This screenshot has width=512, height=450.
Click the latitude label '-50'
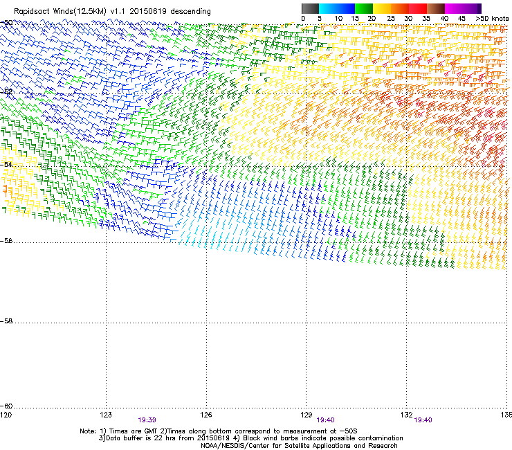point(7,23)
